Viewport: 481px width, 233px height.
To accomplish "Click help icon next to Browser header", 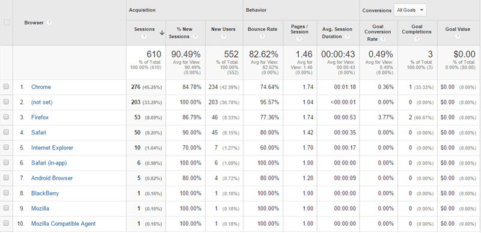I will [49, 23].
